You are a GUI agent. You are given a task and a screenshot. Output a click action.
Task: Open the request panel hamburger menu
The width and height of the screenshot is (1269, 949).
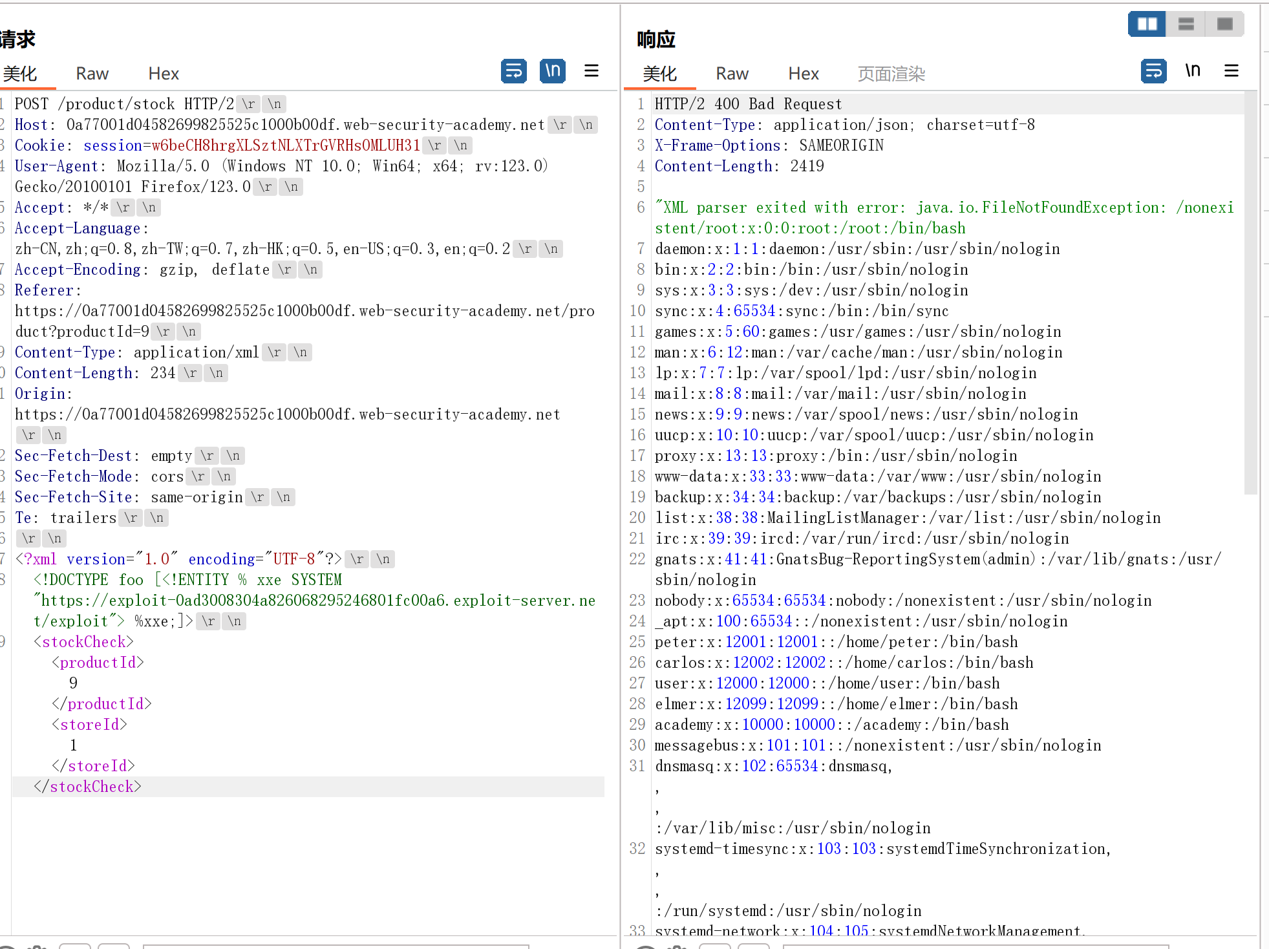(592, 70)
